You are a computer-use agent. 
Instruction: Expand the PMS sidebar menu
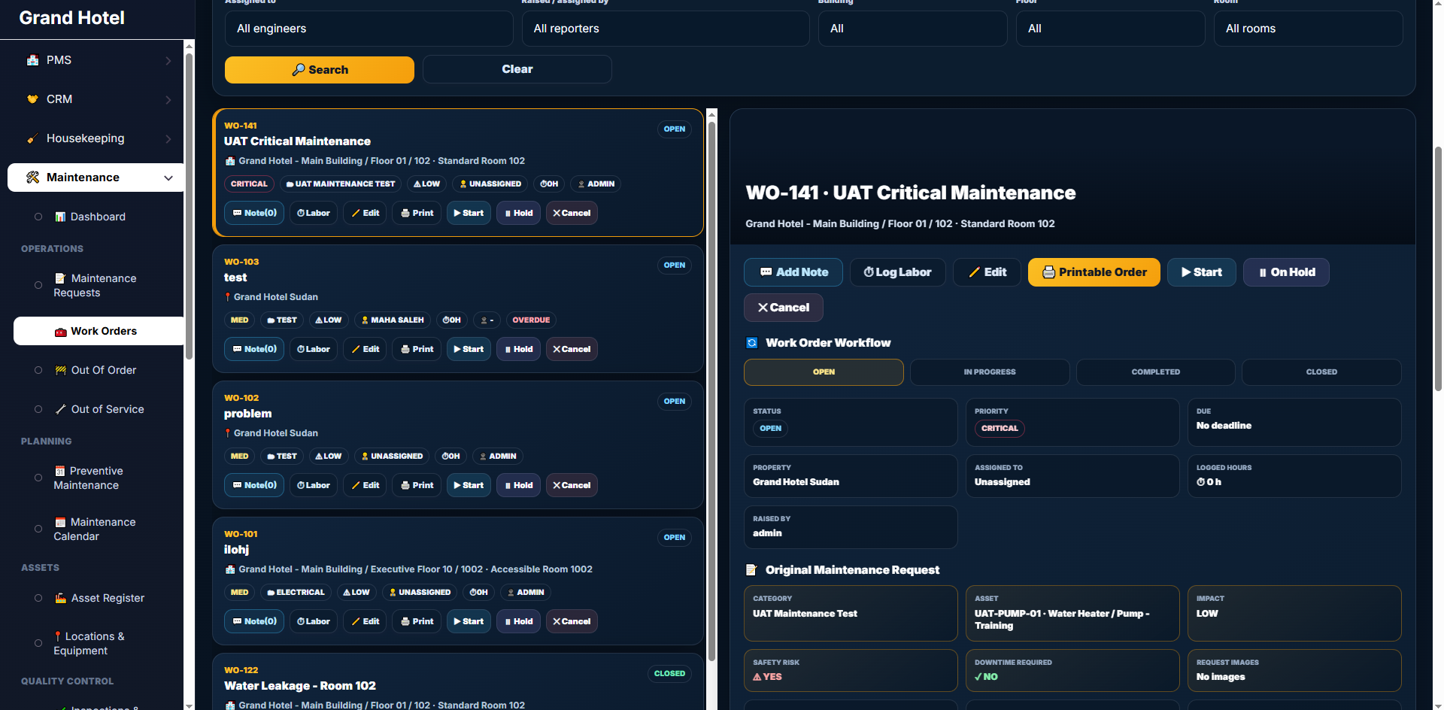click(96, 60)
